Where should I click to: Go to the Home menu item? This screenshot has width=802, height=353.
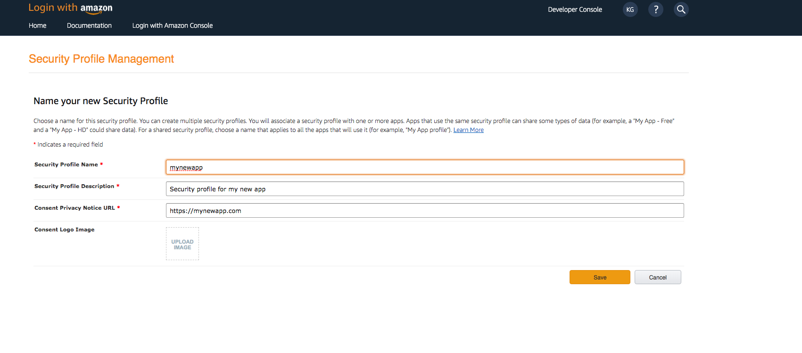pos(37,25)
